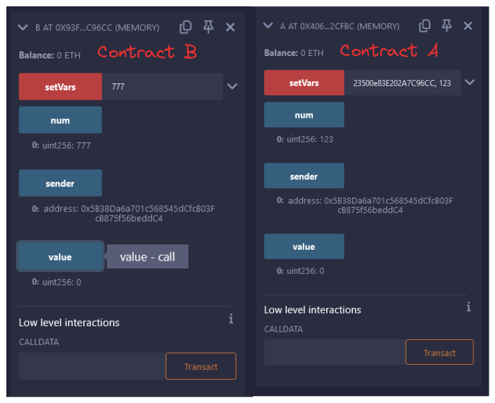Run setVars on Contract A
This screenshot has height=403, width=495.
(304, 83)
